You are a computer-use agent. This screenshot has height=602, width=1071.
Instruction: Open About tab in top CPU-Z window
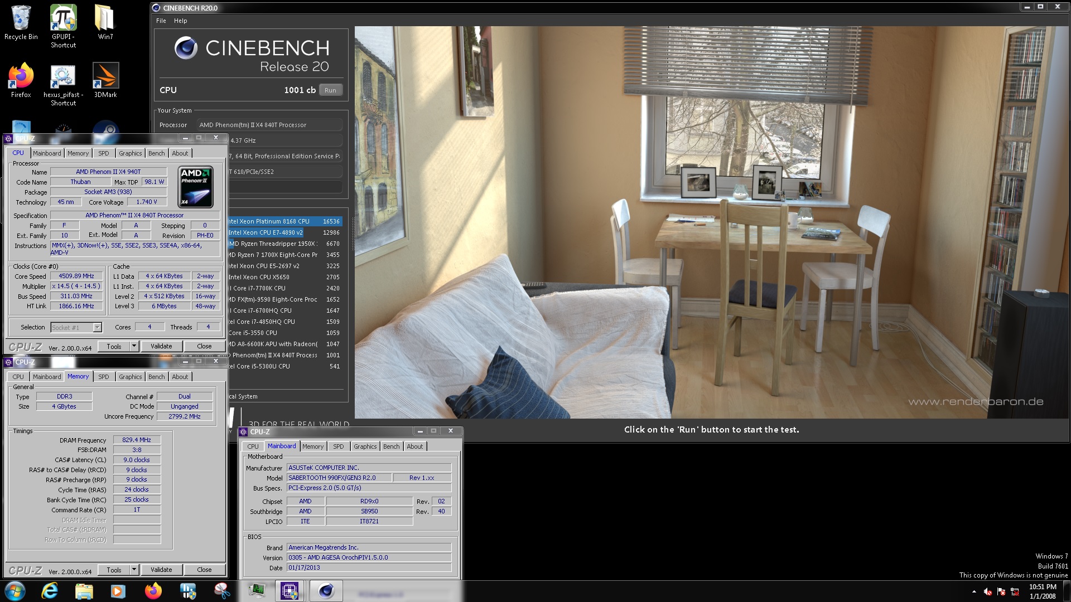180,153
